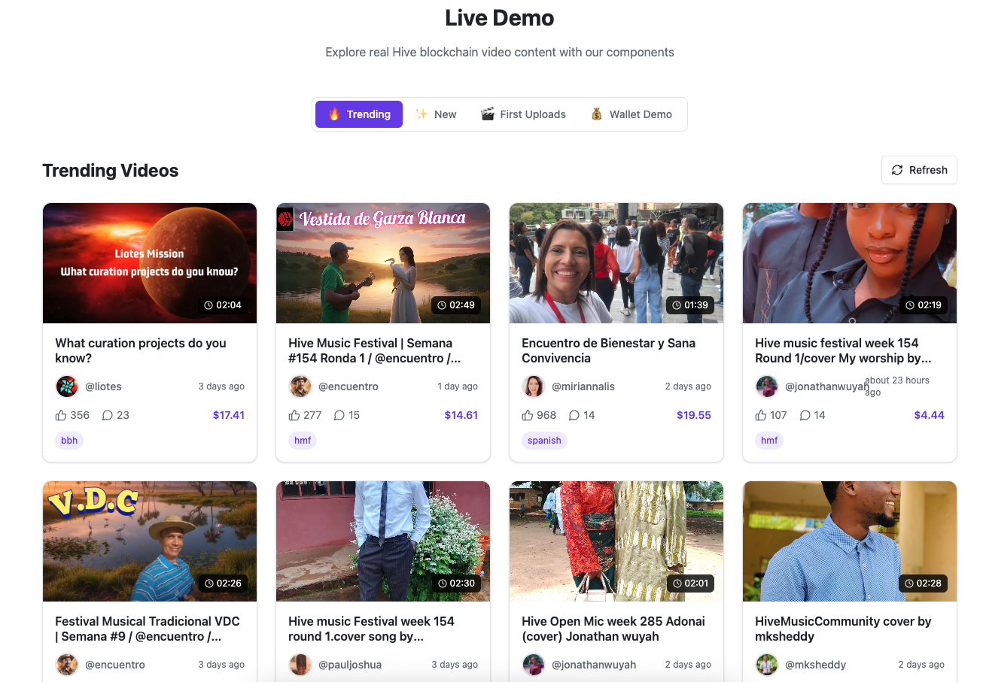Open the V.D.C festival video thumbnail
The height and width of the screenshot is (682, 983).
150,541
